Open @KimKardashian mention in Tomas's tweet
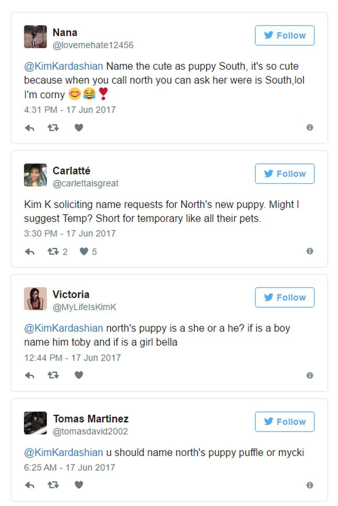Image resolution: width=338 pixels, height=506 pixels. point(64,452)
